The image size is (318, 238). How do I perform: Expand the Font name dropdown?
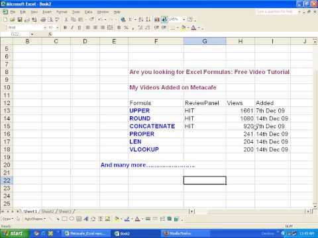tap(45, 28)
